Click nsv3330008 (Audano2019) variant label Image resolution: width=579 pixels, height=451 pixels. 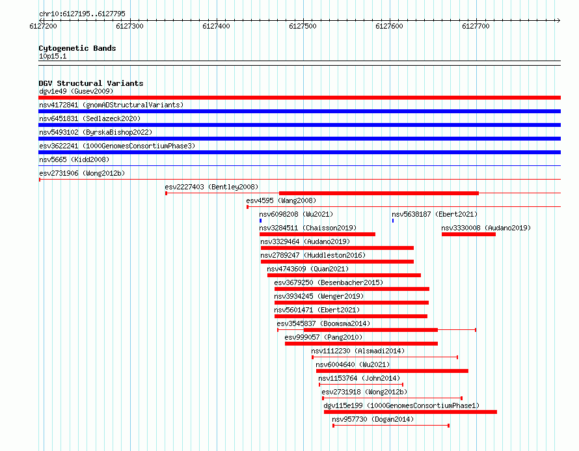[x=486, y=228]
